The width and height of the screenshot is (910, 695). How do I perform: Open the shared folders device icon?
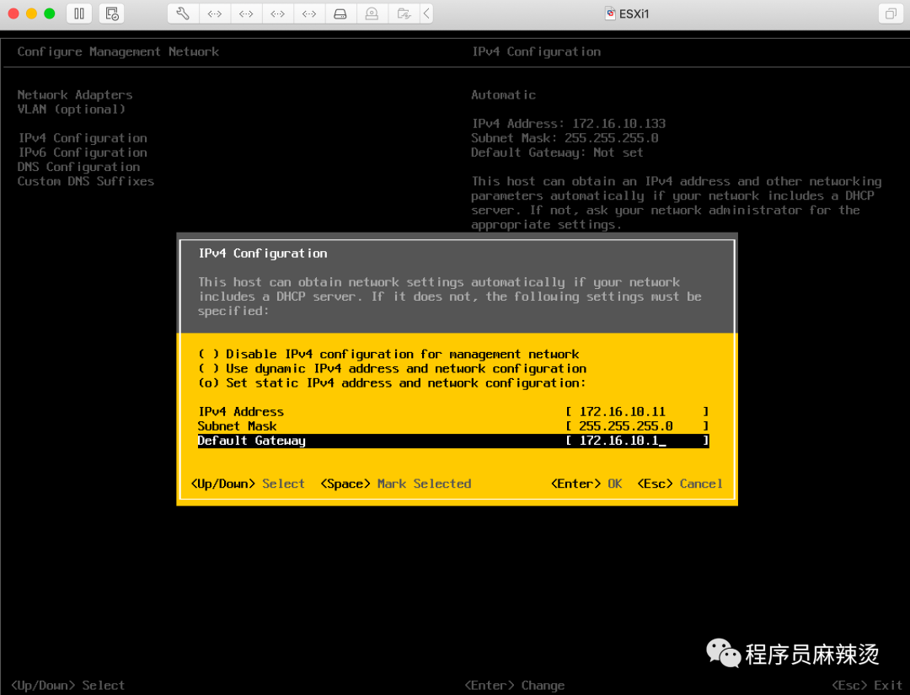click(404, 13)
